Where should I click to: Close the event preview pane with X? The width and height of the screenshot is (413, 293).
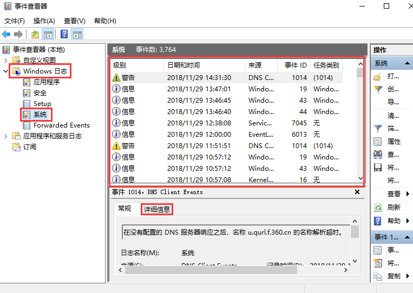click(x=357, y=192)
